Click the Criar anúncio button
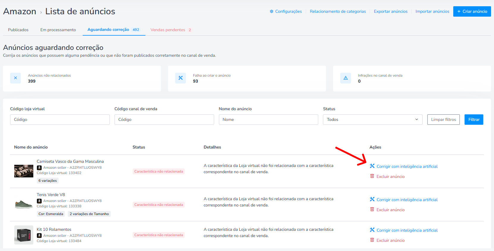Image resolution: width=494 pixels, height=251 pixels. click(472, 11)
